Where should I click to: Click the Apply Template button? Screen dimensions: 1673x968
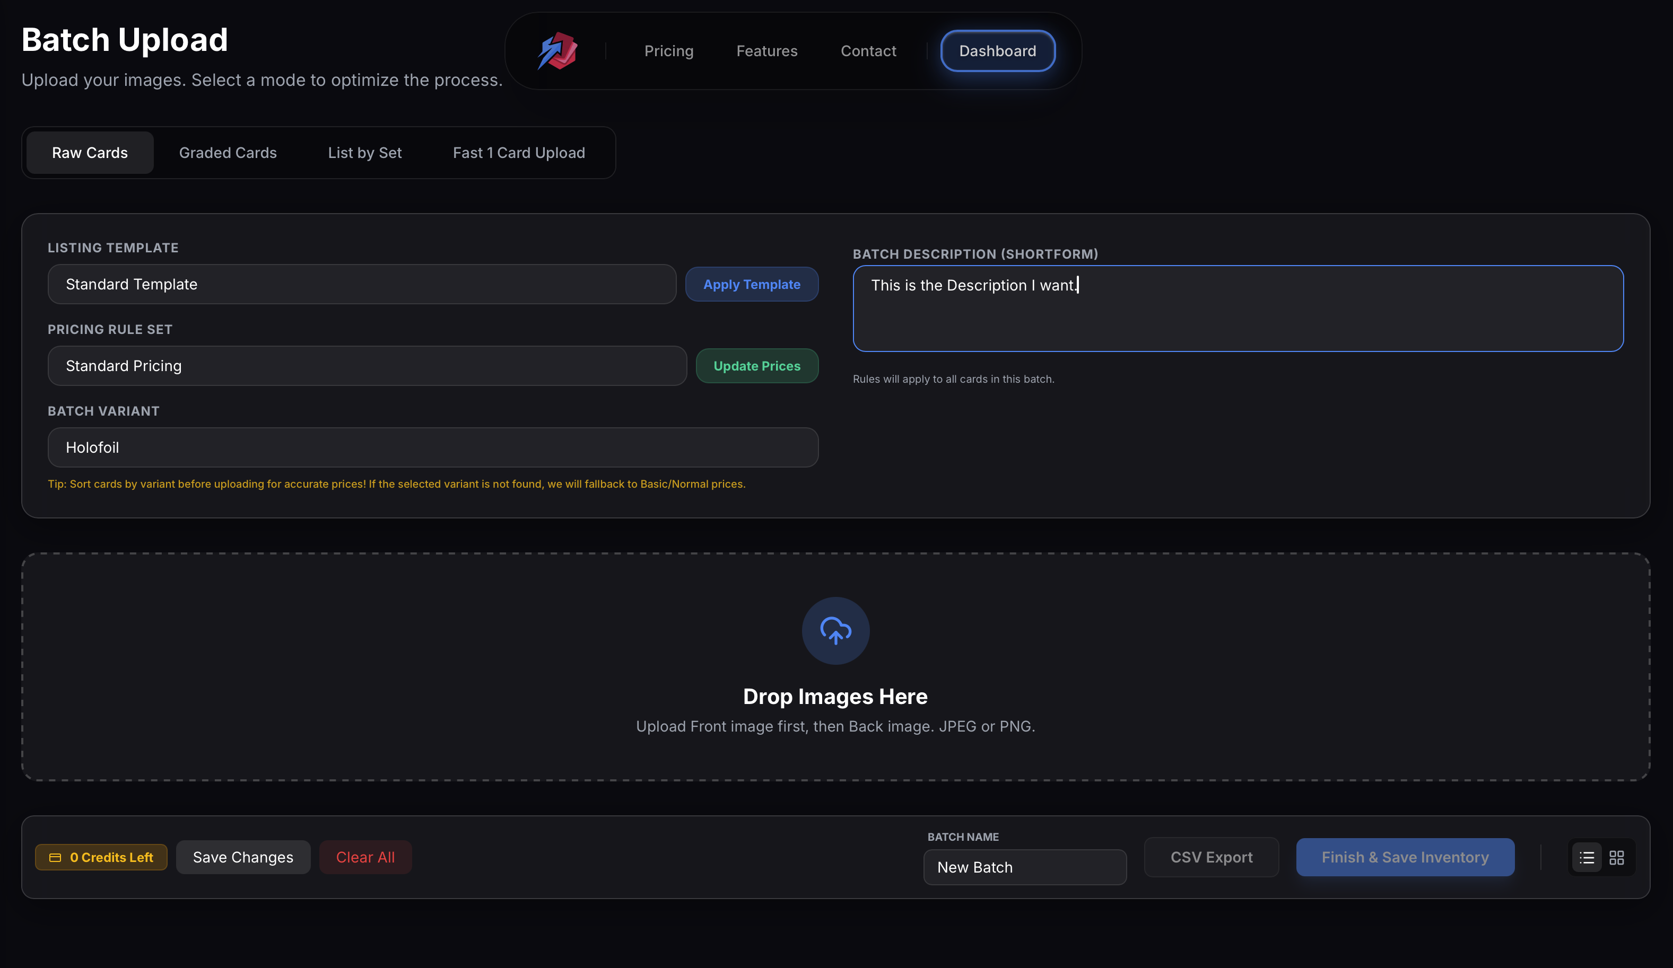[x=752, y=285]
